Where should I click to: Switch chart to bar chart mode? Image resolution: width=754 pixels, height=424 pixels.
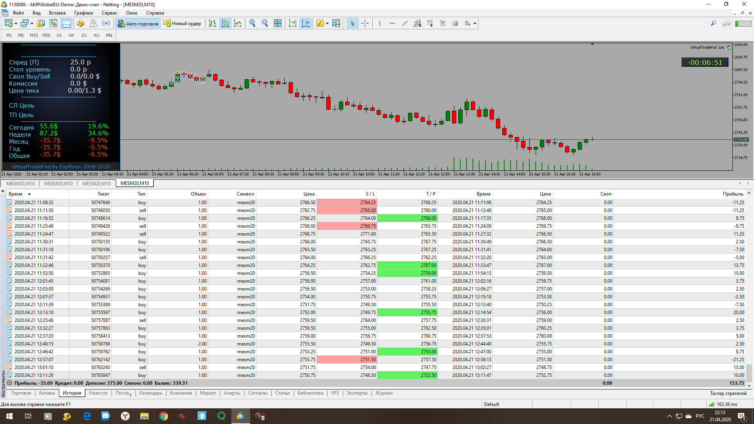212,24
